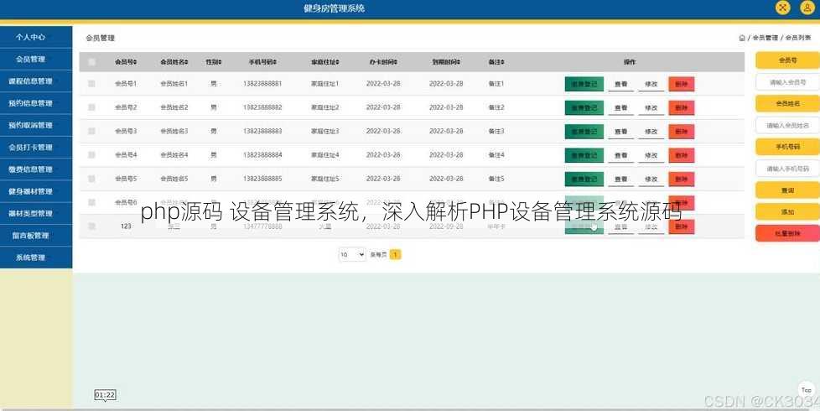Tick the checkbox for 会员号6 row

click(92, 202)
